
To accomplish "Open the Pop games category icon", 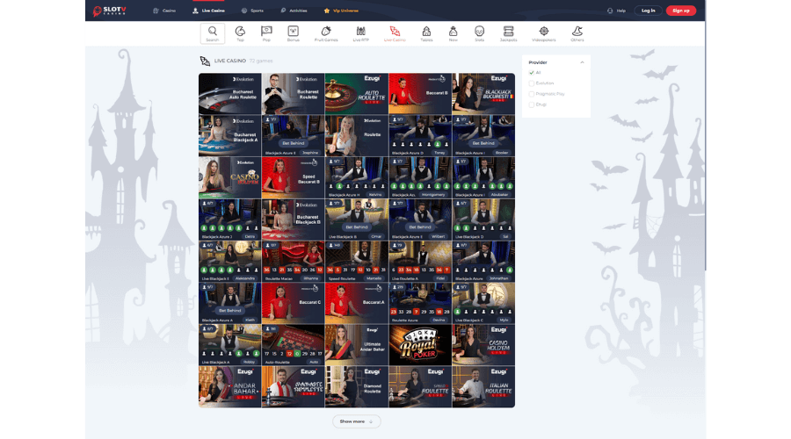I will [x=266, y=33].
